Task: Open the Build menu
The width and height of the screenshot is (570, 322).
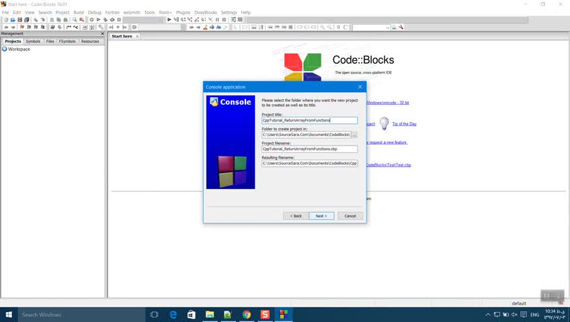Action: (79, 12)
